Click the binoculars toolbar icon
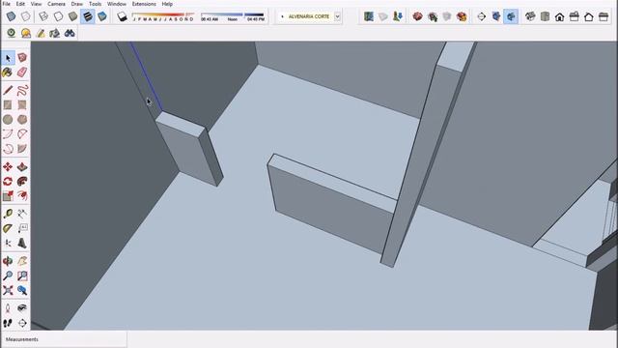618x348 pixels. pyautogui.click(x=70, y=33)
